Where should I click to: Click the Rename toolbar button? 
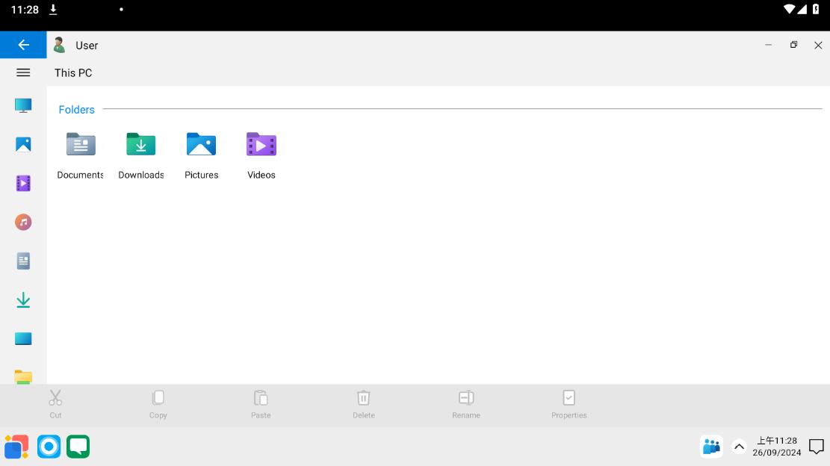466,405
